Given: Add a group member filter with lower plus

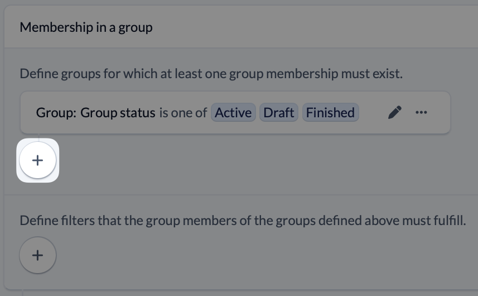Looking at the screenshot, I should pyautogui.click(x=37, y=255).
